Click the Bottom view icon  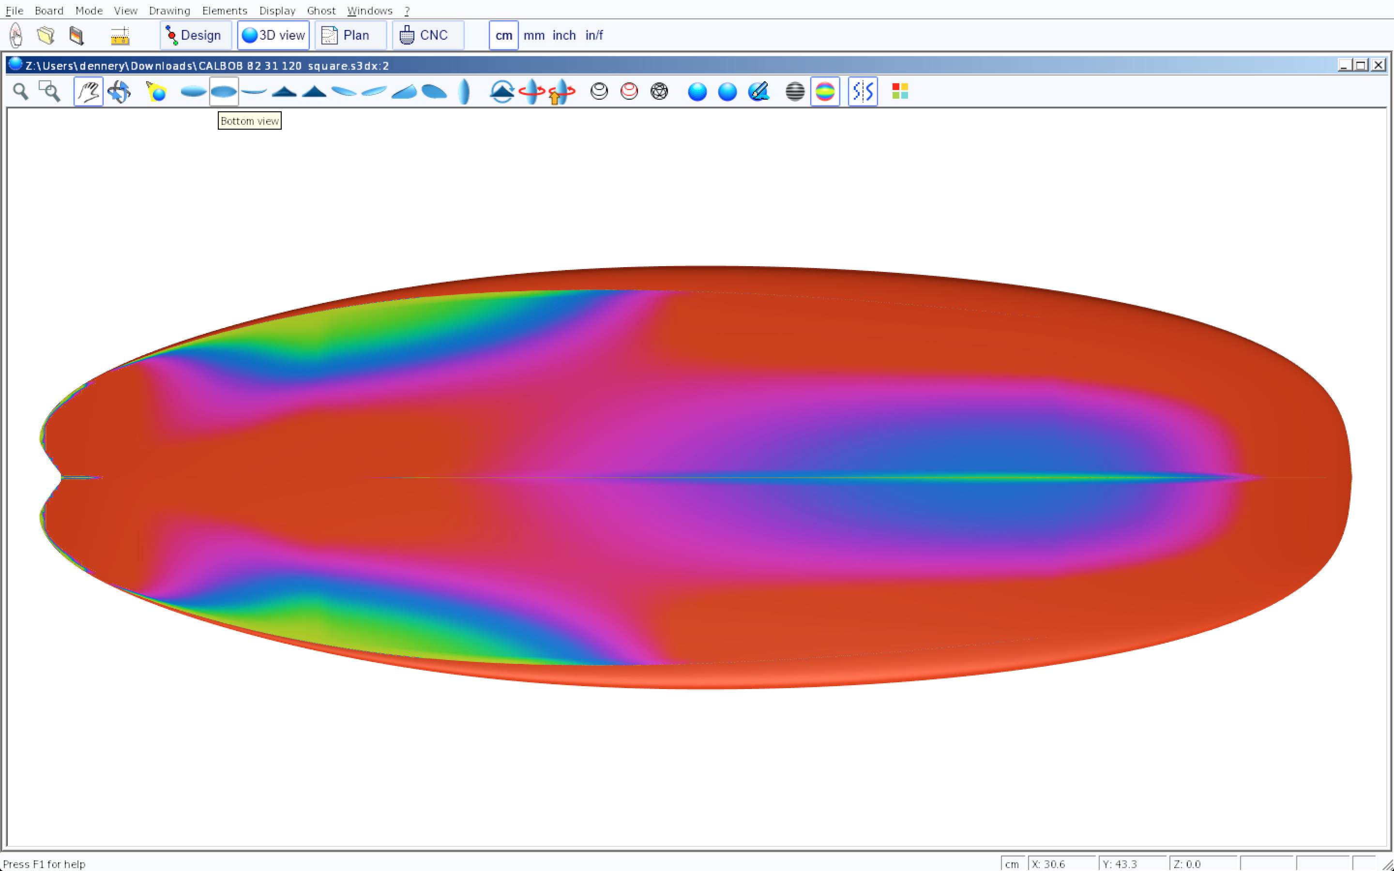[224, 91]
